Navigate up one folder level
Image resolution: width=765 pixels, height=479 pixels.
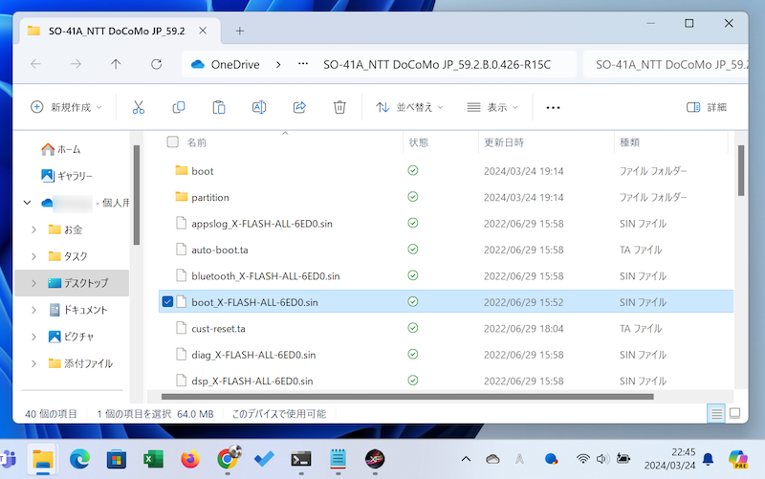[x=116, y=65]
